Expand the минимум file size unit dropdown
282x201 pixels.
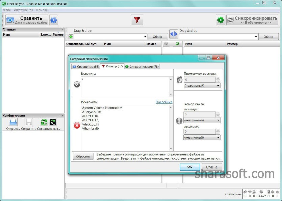(x=202, y=120)
